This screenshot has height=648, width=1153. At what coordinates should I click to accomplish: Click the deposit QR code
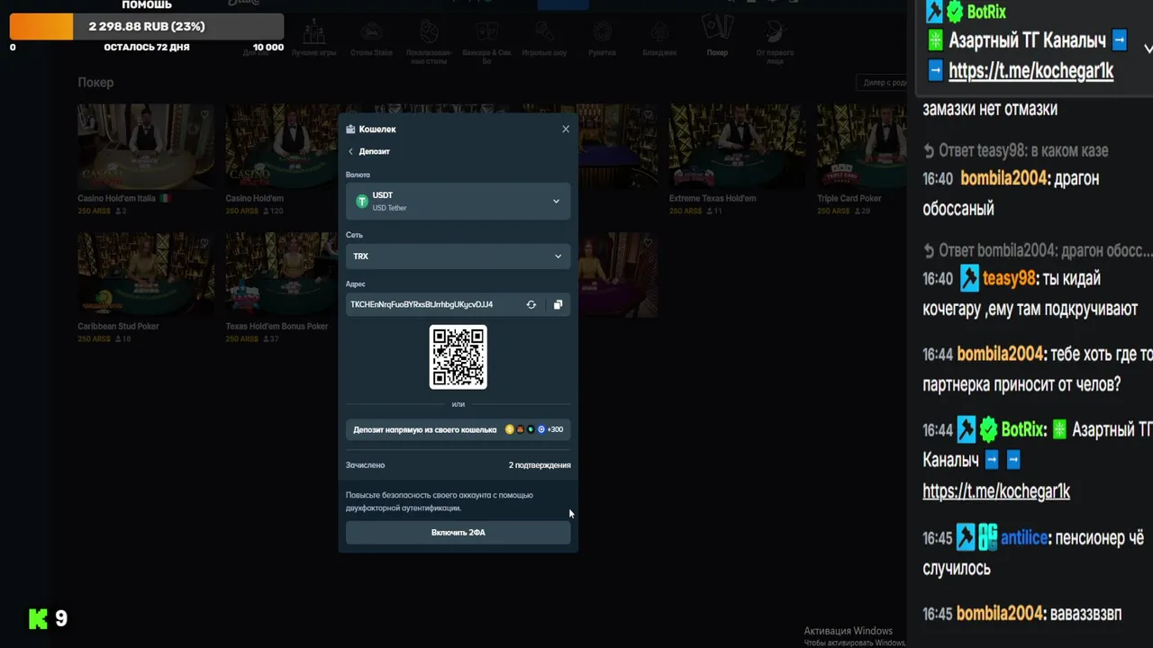pyautogui.click(x=458, y=356)
